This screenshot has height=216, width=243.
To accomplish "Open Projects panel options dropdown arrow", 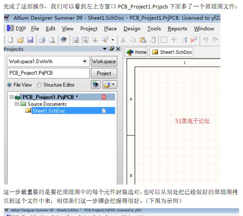I will pos(105,49).
